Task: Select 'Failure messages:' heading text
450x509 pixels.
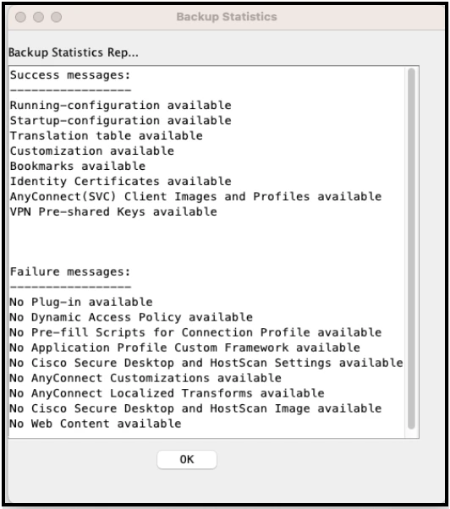Action: click(70, 271)
